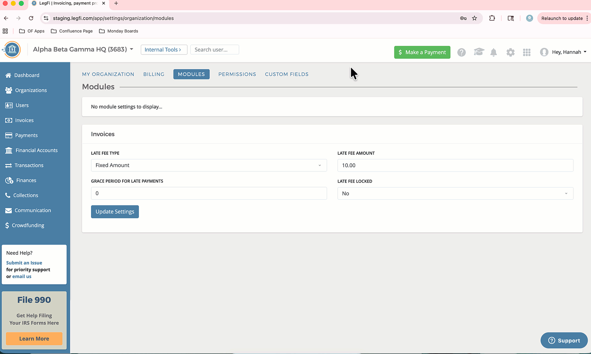The image size is (591, 354).
Task: Open the settings gear icon
Action: 510,52
